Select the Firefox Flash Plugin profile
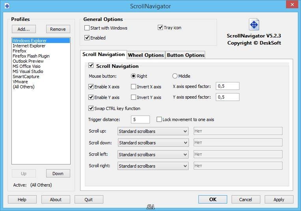The height and width of the screenshot is (211, 301). tap(41, 56)
